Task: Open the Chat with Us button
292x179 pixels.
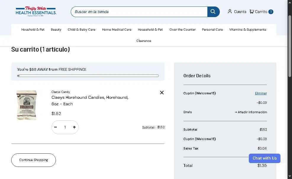Action: (264, 158)
